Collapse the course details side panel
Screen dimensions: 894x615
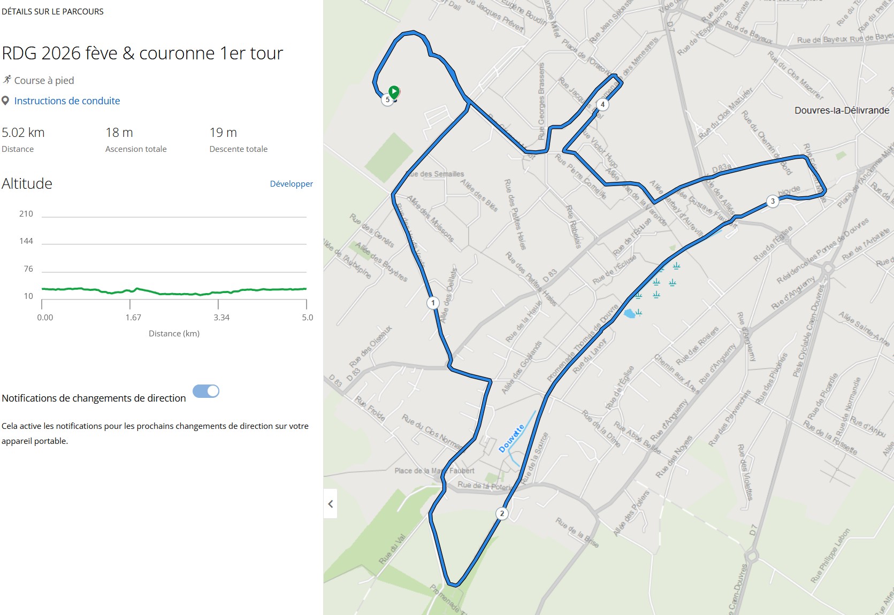tap(331, 504)
